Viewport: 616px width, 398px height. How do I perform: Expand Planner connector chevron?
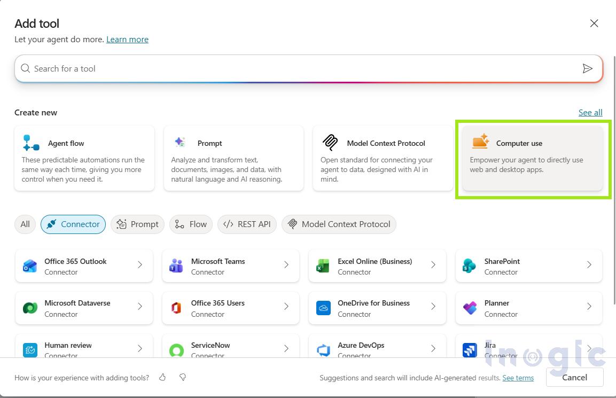click(x=589, y=307)
